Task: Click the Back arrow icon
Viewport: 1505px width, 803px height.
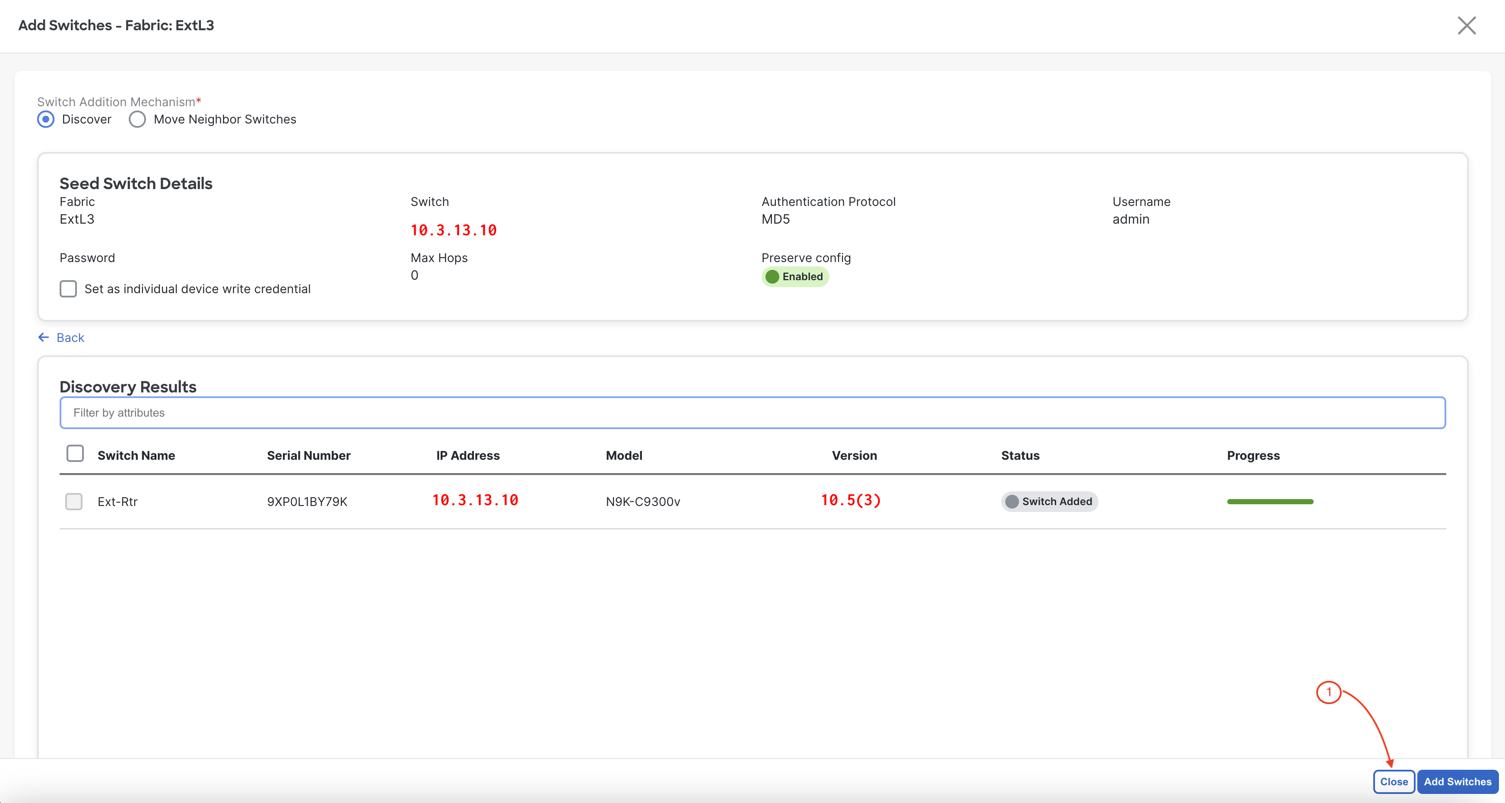Action: [43, 338]
